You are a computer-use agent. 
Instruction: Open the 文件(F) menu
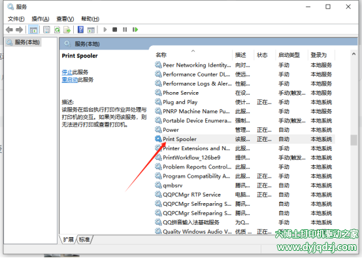coord(16,19)
